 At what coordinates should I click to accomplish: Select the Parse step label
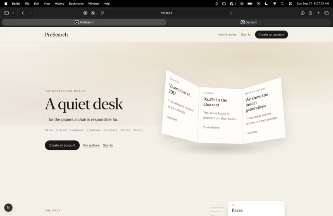tap(49, 130)
